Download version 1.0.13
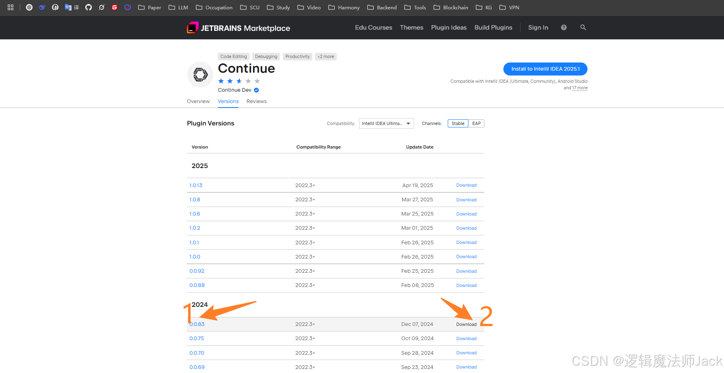The image size is (724, 373). click(x=466, y=185)
